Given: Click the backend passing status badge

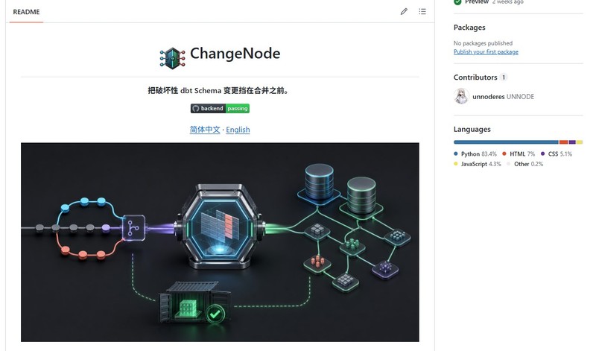Looking at the screenshot, I should coord(220,108).
